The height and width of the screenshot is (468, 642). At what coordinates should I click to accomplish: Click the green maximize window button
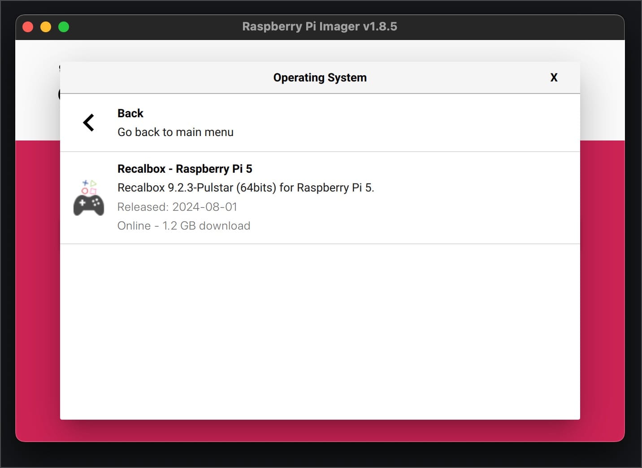64,27
